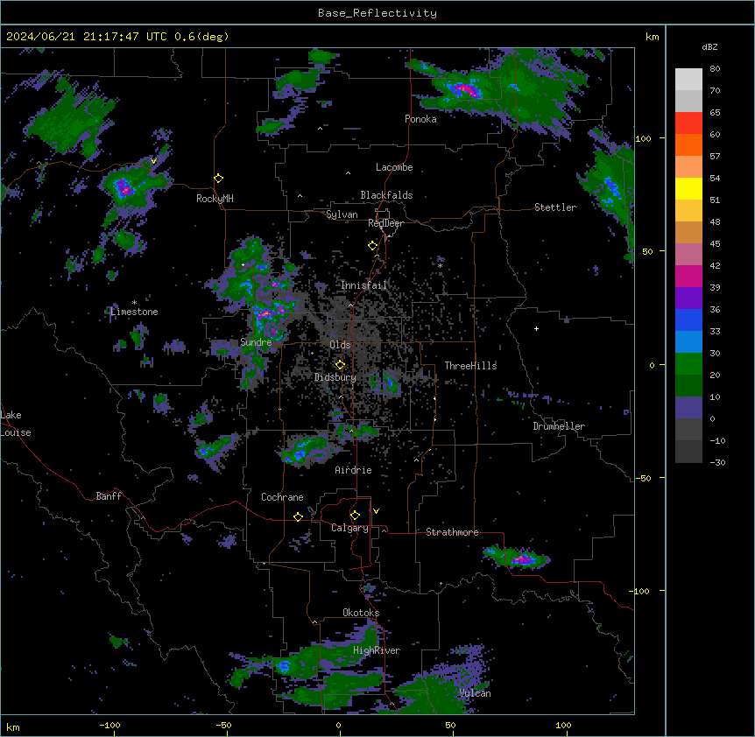Screen dimensions: 755x737
Task: Click the Innisfail town label
Action: (364, 285)
